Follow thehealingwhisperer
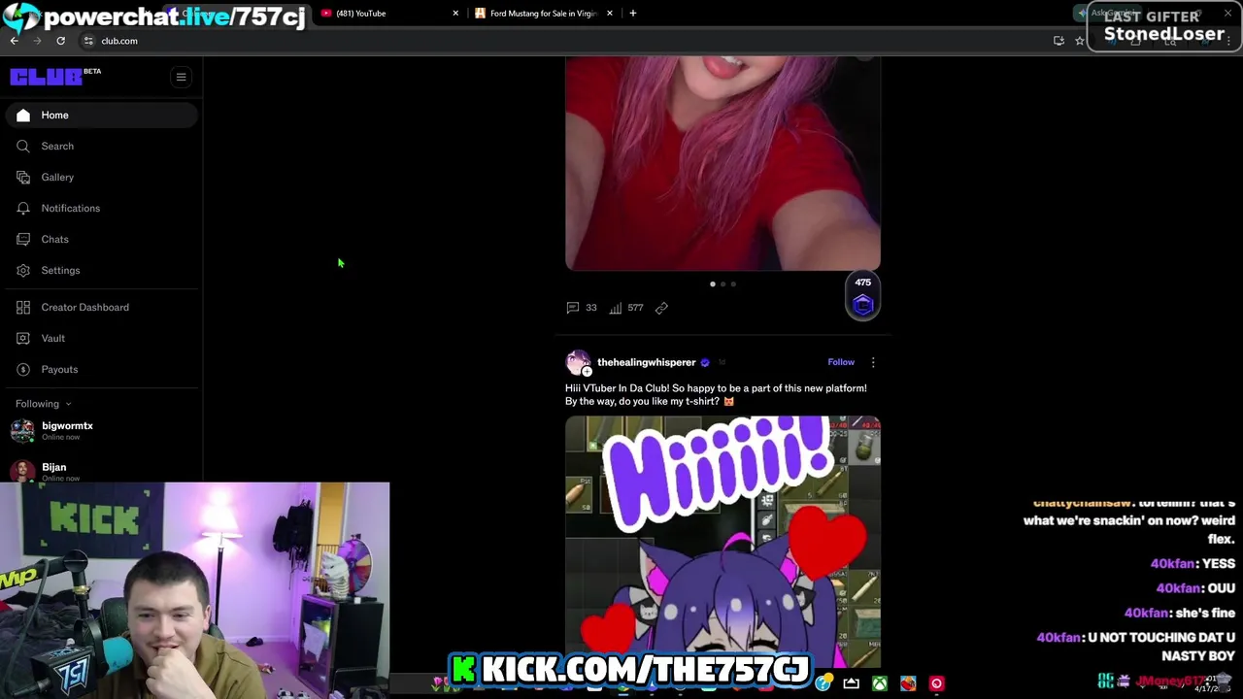Viewport: 1243px width, 699px height. click(841, 362)
